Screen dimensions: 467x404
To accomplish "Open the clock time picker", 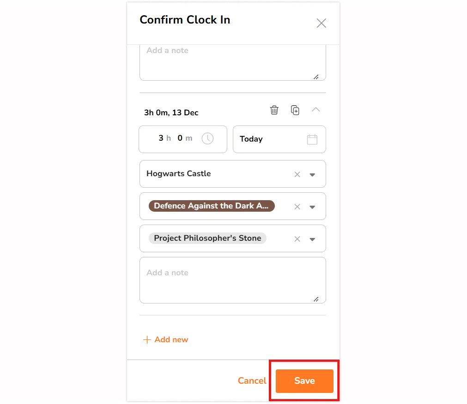I will pos(207,138).
